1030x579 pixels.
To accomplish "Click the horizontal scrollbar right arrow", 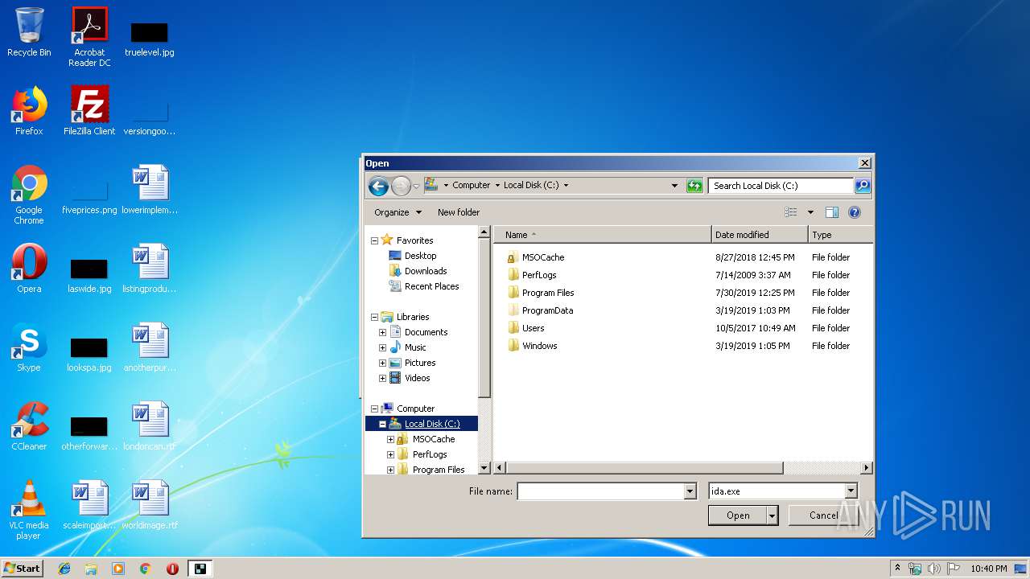I will point(867,467).
